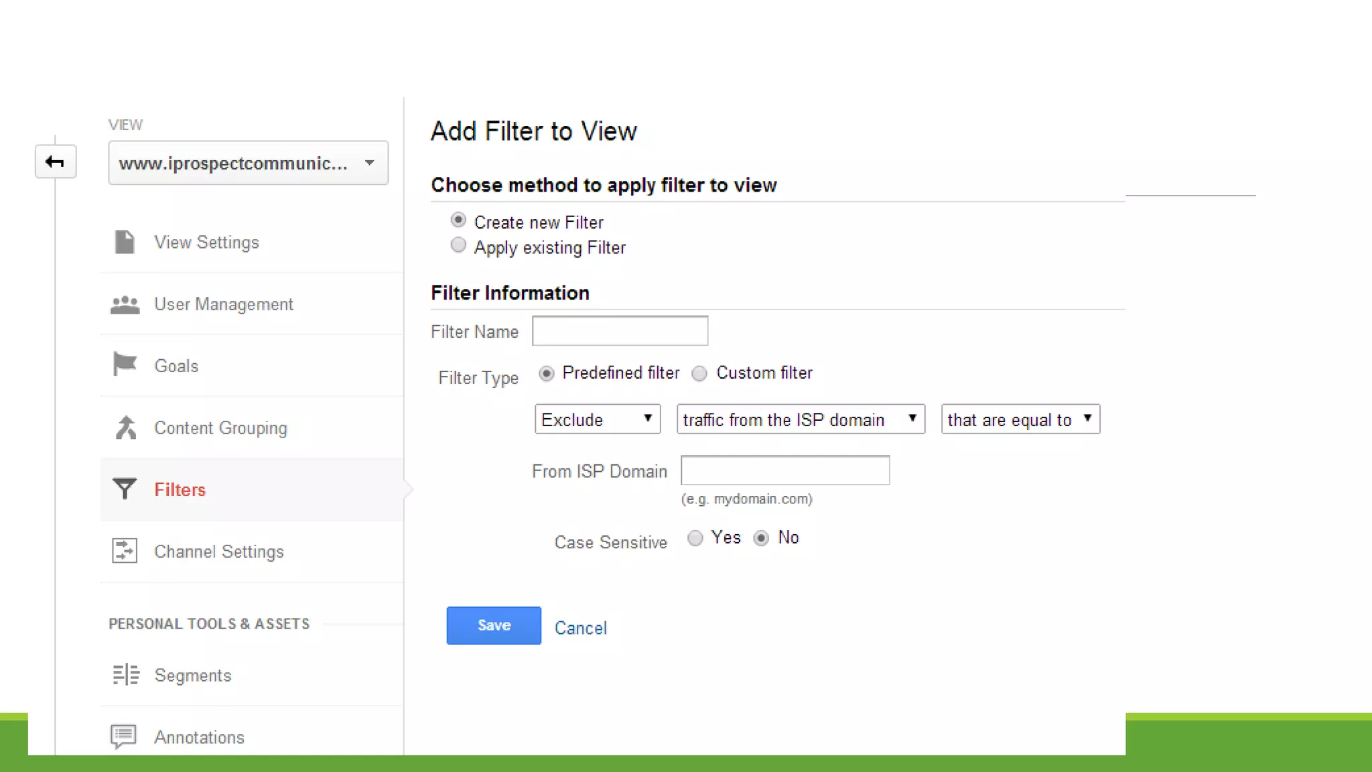
Task: Select the Apply existing Filter option
Action: coord(458,245)
